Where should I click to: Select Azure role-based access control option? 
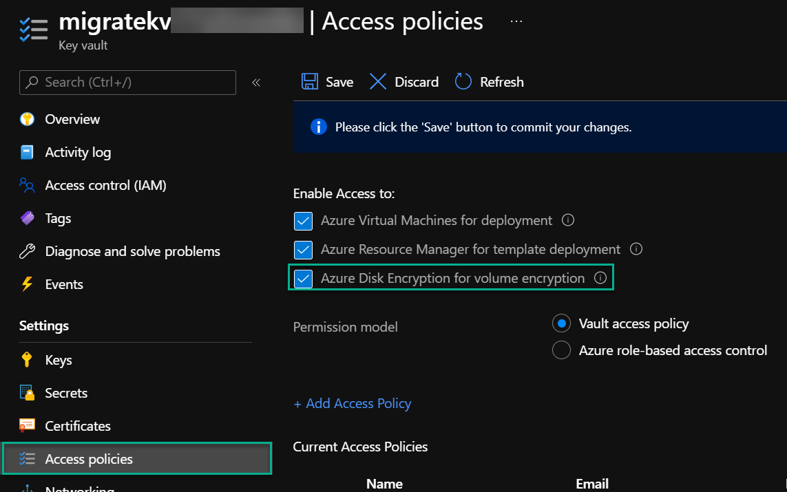561,350
